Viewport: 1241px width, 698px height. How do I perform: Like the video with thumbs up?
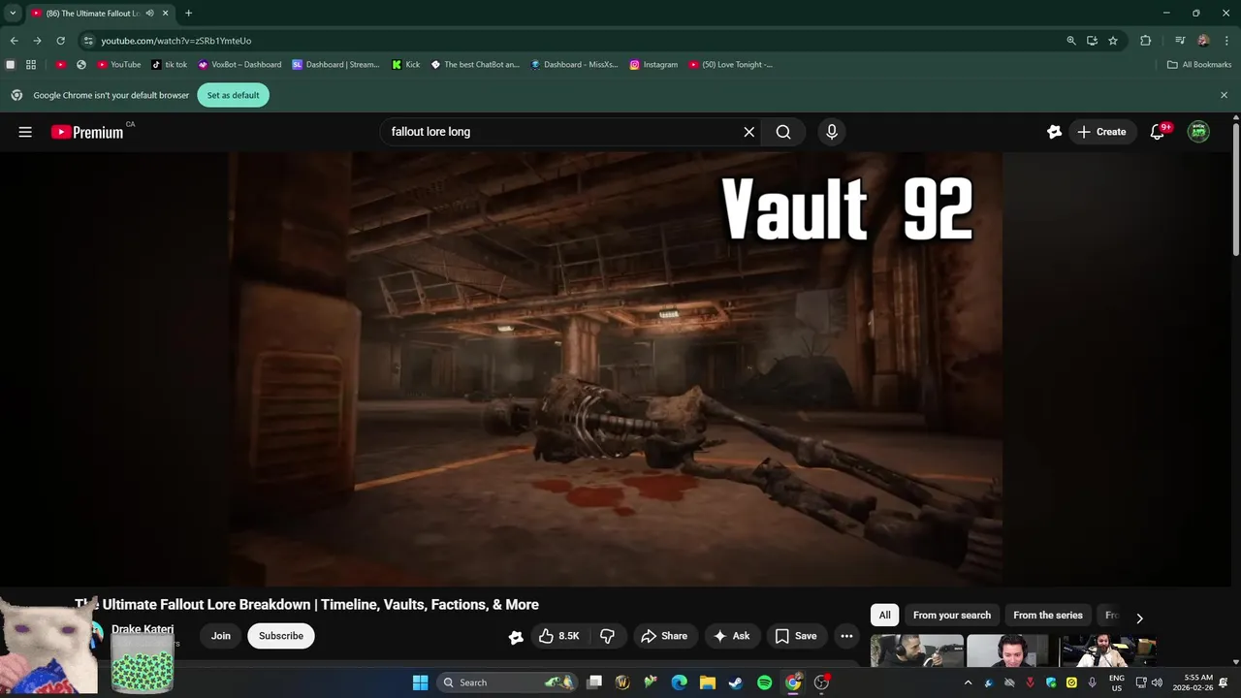point(559,636)
